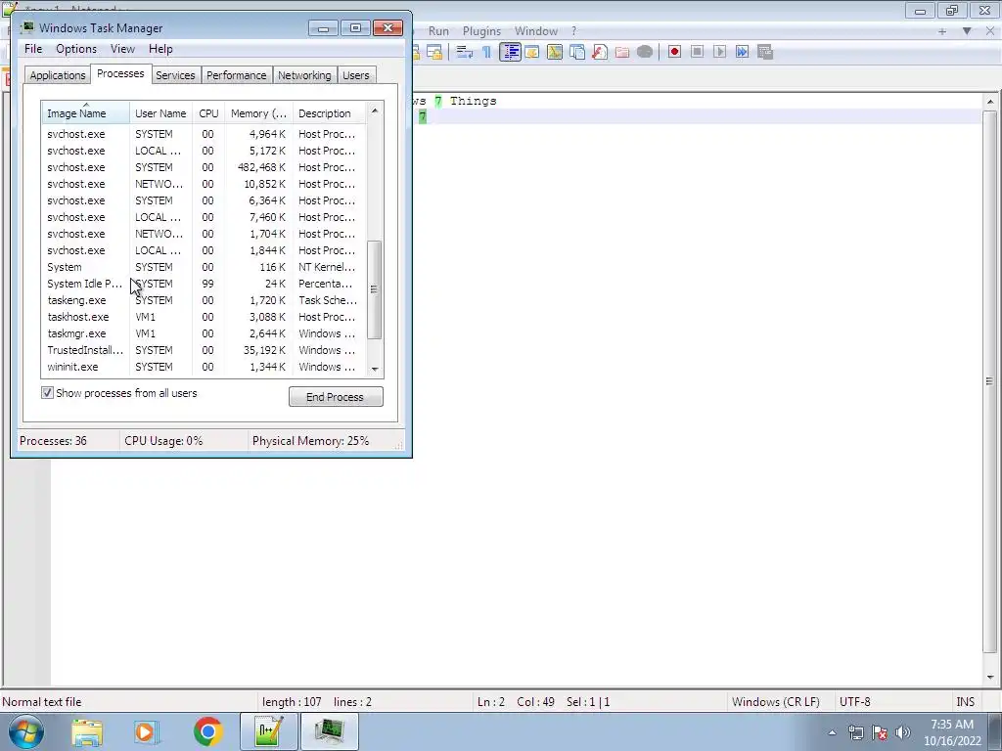Screen dimensions: 1002x751
Task: Sort by the Memory column header
Action: point(258,112)
